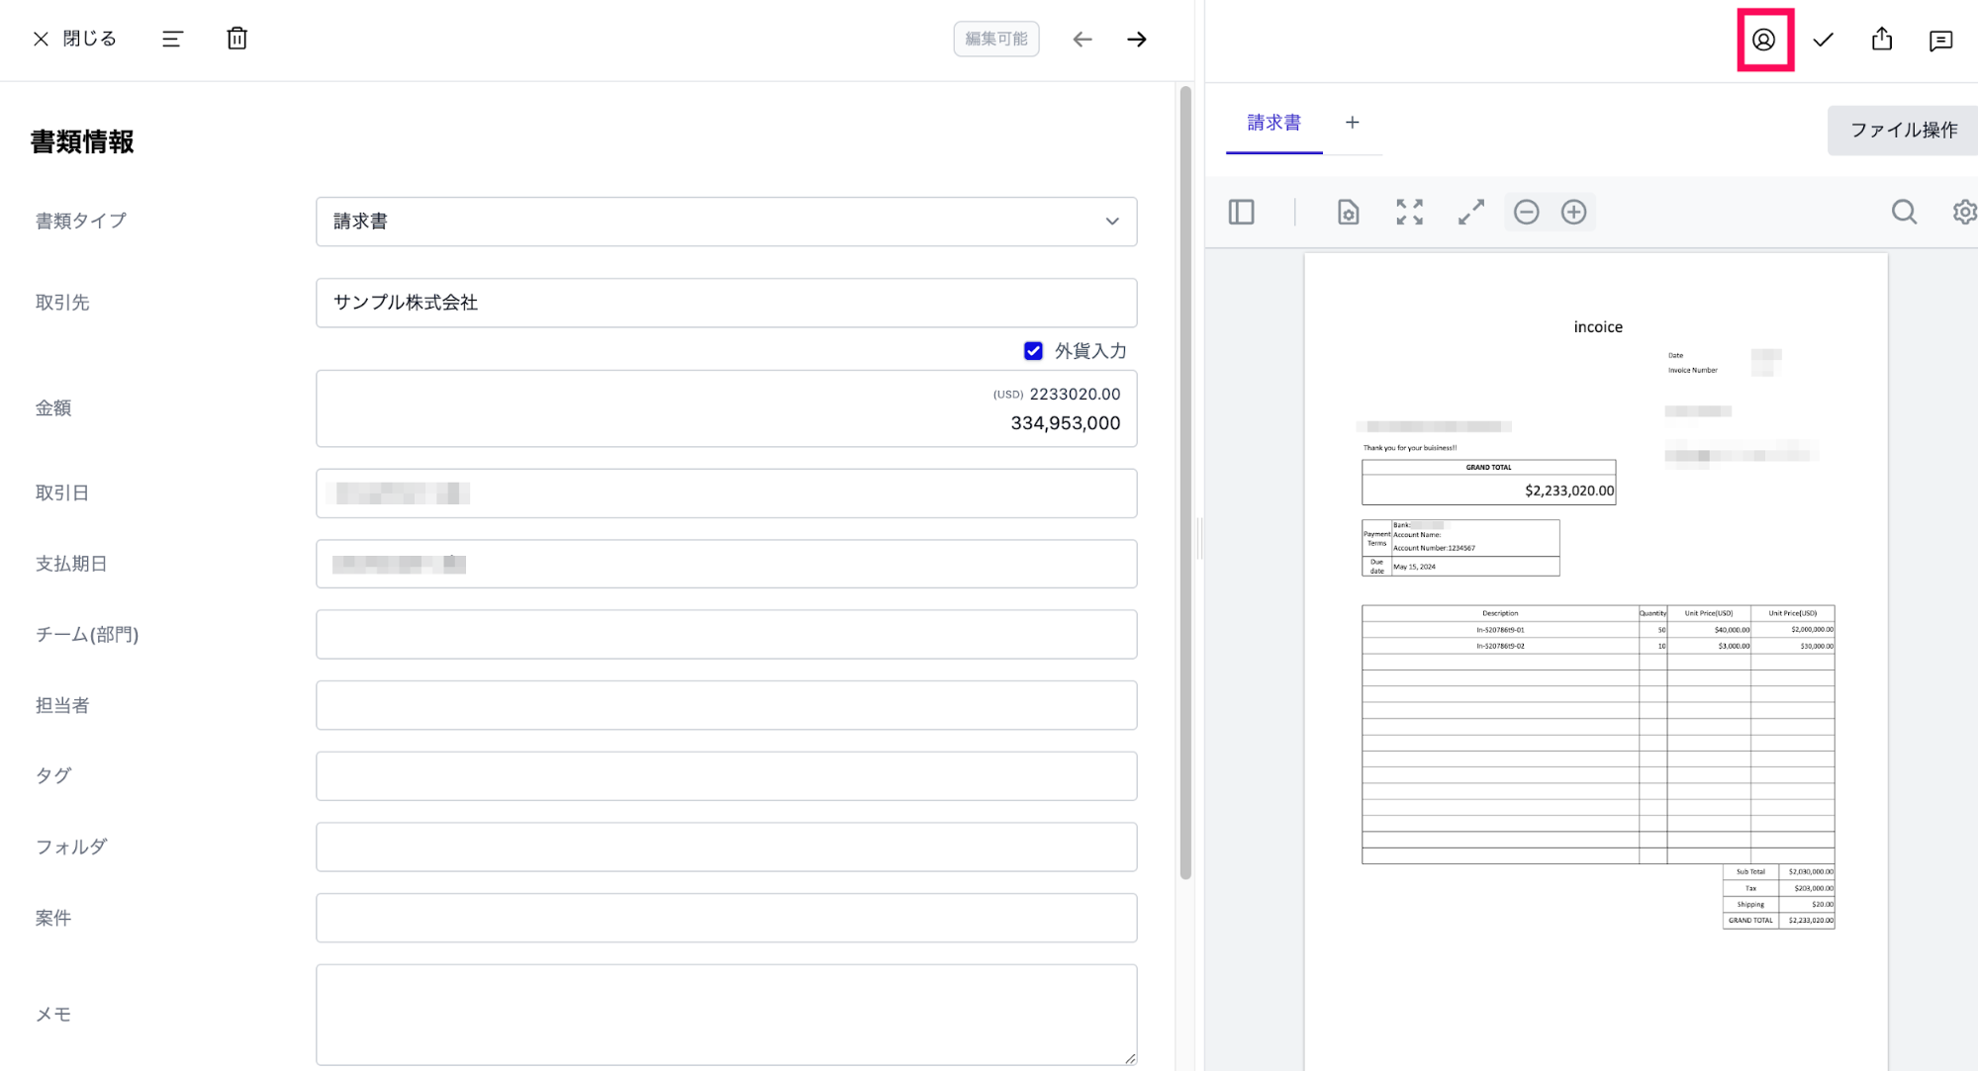Click the trash delete icon

pos(236,39)
